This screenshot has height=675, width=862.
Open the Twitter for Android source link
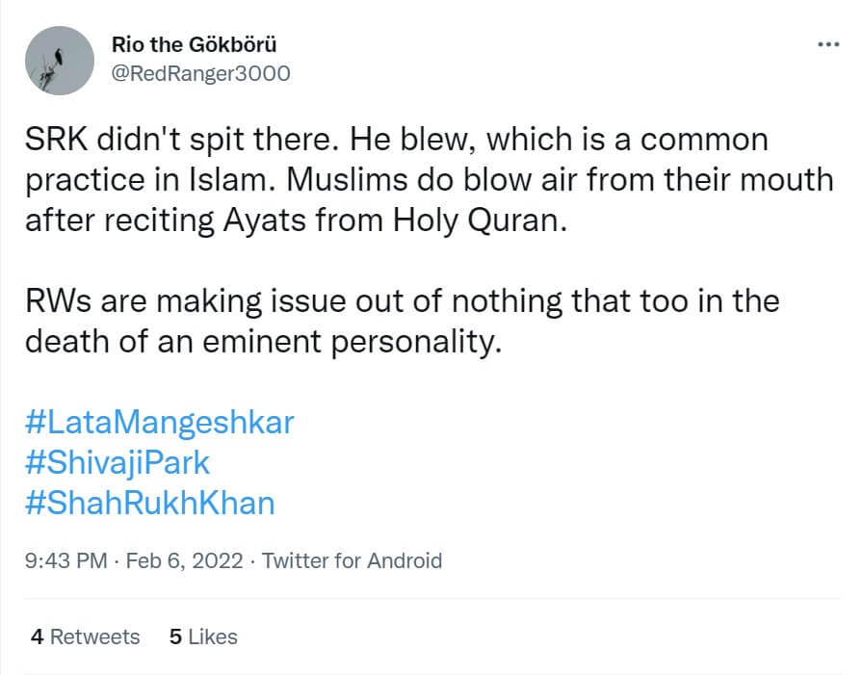coord(353,561)
